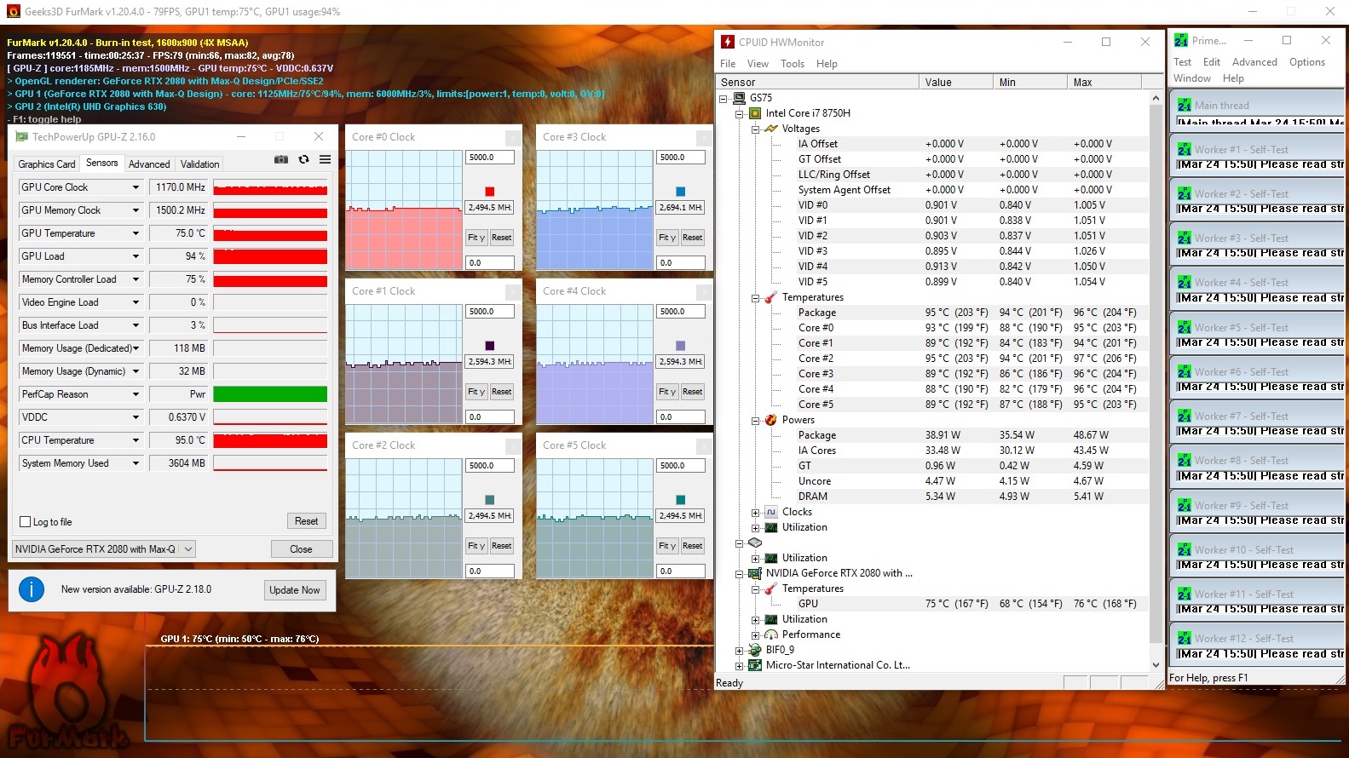Click Reset in Core #3 Clock window
1349x758 pixels.
click(693, 238)
